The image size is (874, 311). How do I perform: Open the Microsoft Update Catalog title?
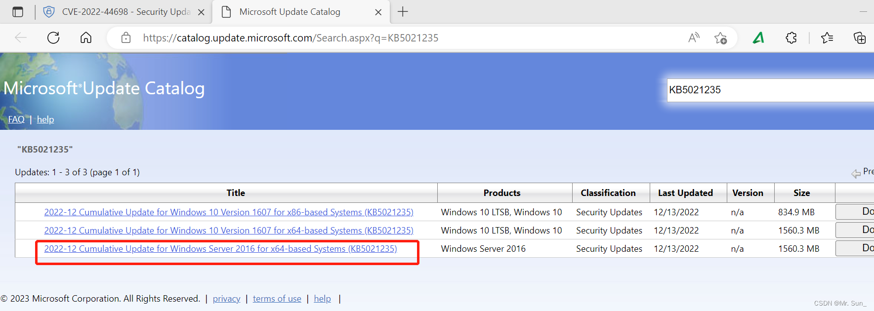click(104, 88)
